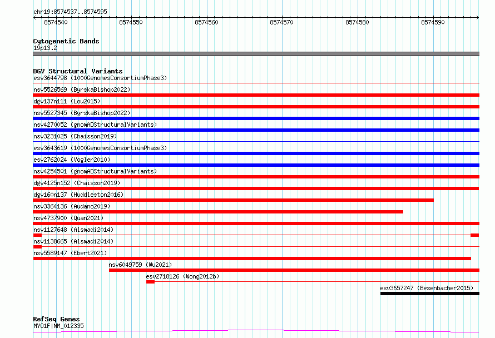Open variant nsv6049759 (Wu2021)
The height and width of the screenshot is (338, 495).
140,265
